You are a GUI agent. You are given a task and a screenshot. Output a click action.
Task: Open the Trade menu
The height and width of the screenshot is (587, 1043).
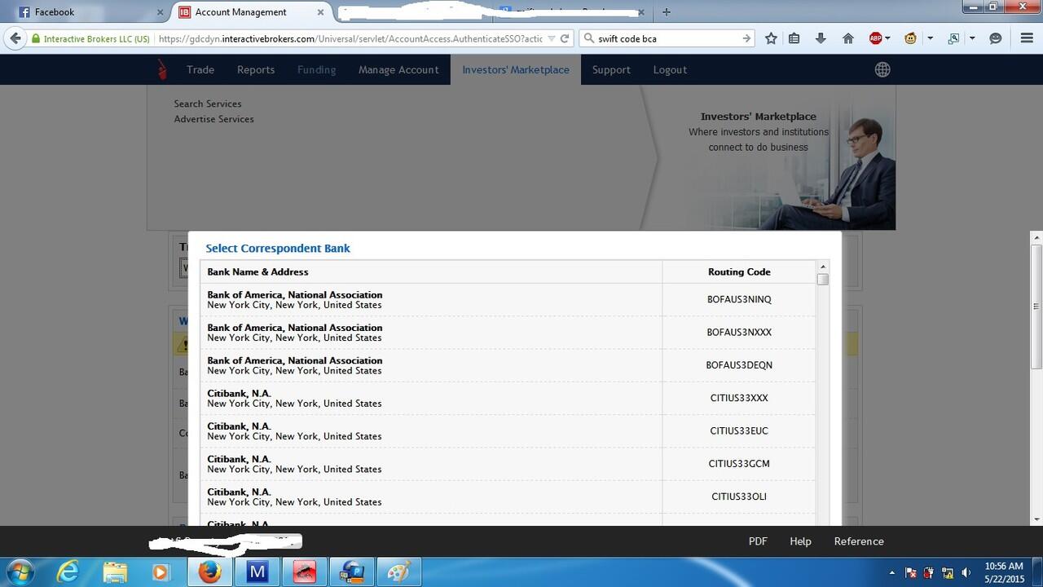click(200, 69)
